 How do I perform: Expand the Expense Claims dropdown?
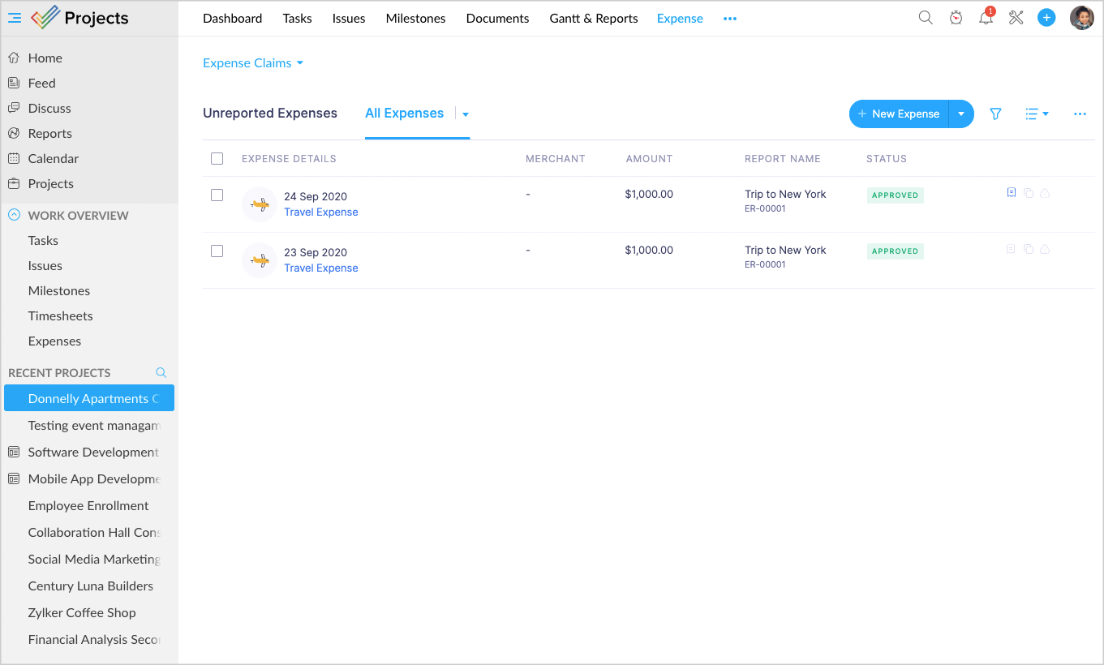tap(252, 63)
